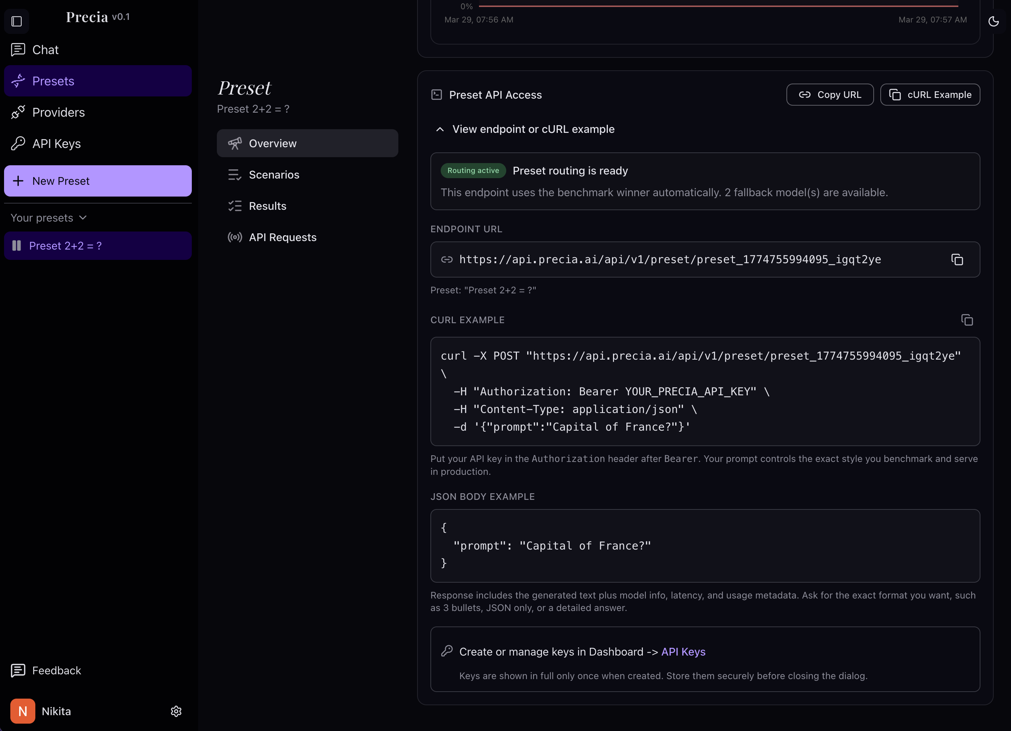Copy endpoint URL using its copy icon

[957, 259]
